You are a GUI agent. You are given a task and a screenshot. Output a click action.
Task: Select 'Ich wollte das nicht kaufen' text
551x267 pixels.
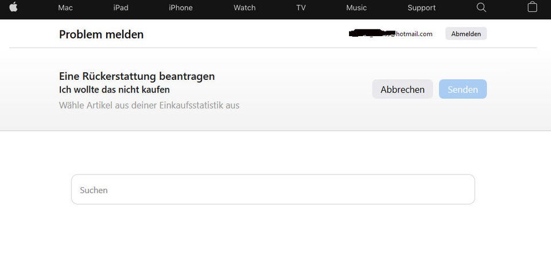114,90
